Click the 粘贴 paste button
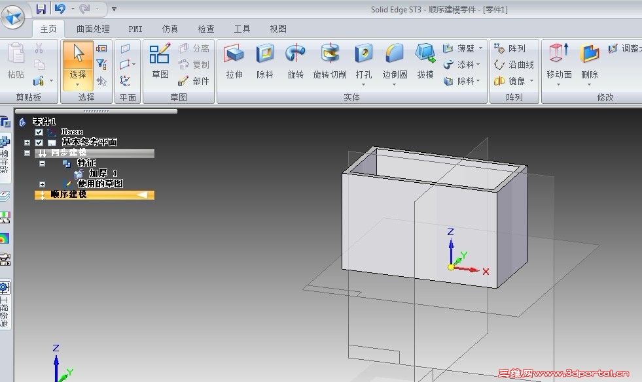Image resolution: width=642 pixels, height=382 pixels. pos(16,61)
